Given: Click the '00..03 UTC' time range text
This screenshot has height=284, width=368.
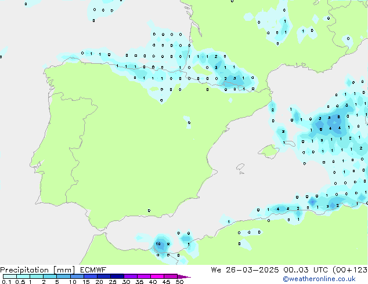Looking at the screenshot, I should click(305, 270).
